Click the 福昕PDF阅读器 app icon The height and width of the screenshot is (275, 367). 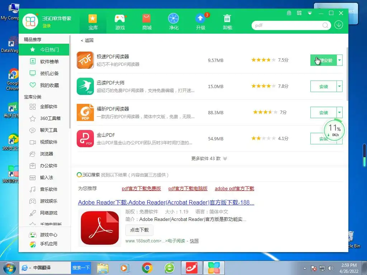pos(85,112)
